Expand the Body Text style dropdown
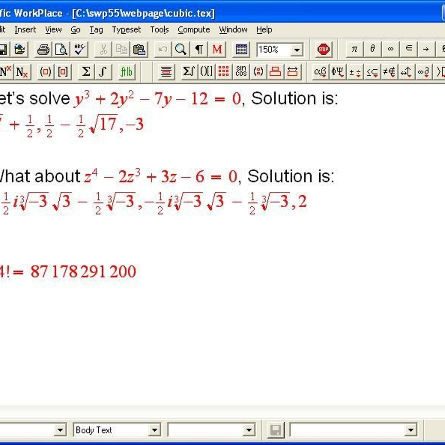445x445 pixels. (x=154, y=430)
